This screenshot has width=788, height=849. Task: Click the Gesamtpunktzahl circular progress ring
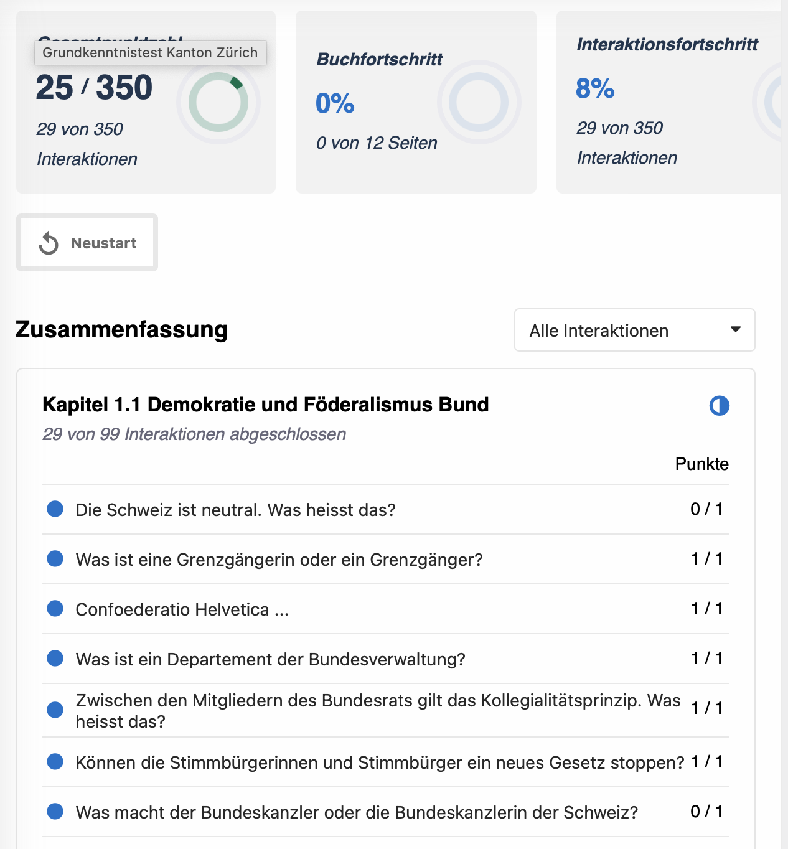click(218, 103)
